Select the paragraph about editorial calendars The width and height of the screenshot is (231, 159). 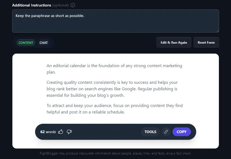[114, 69]
